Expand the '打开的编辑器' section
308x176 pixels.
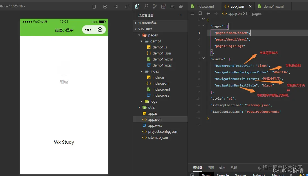(160, 23)
